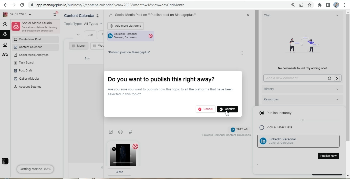Open media thumbnail options menu

131,157
